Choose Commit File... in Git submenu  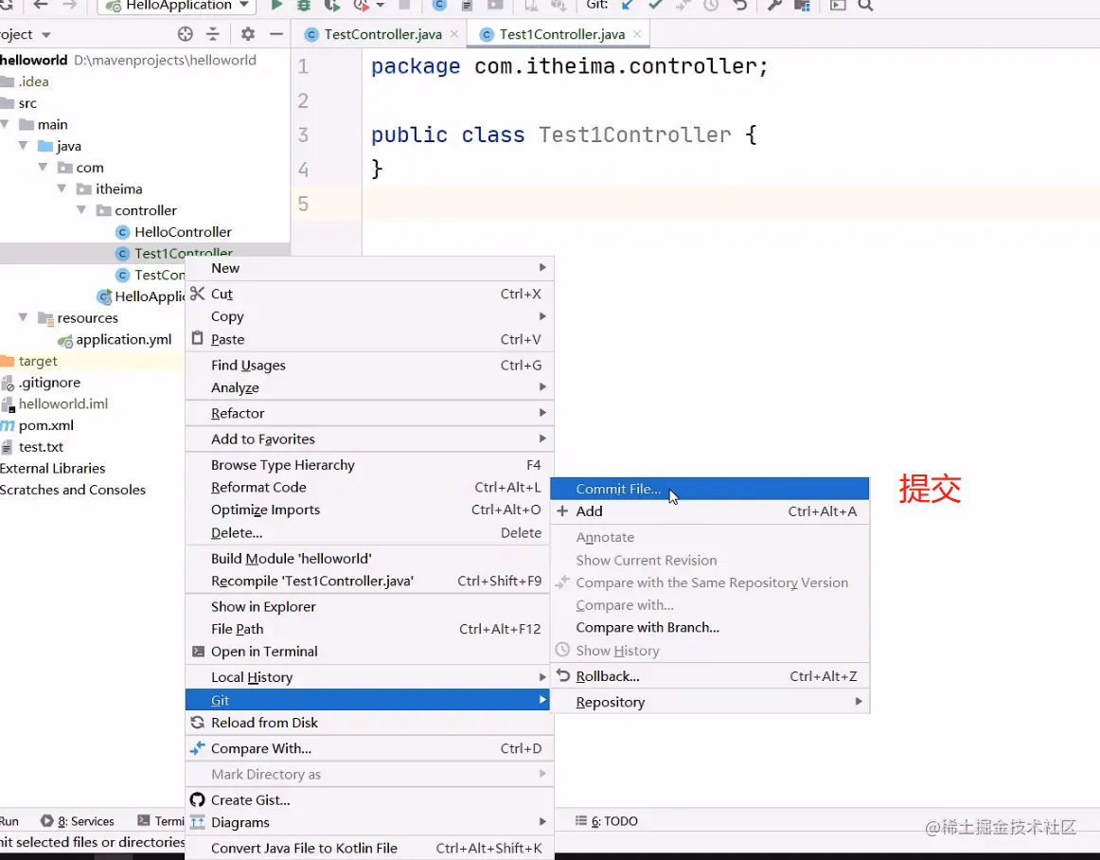coord(709,489)
